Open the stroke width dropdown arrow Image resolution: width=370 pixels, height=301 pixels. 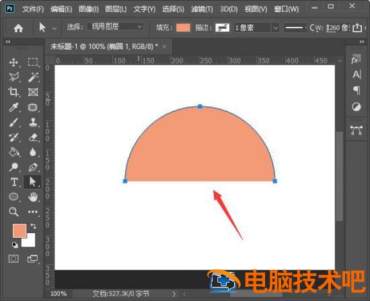(x=275, y=28)
